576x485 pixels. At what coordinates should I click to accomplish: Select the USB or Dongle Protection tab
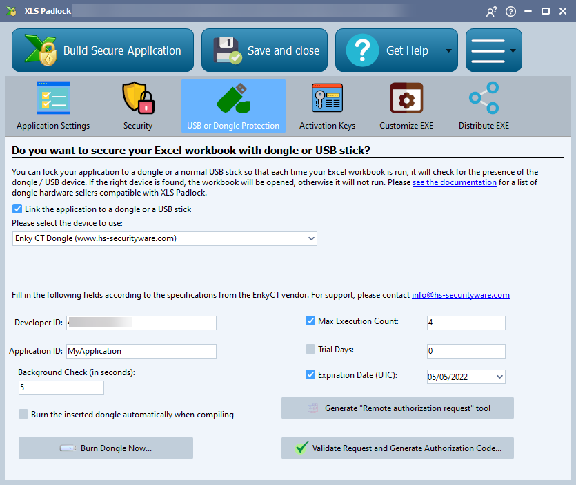click(233, 105)
